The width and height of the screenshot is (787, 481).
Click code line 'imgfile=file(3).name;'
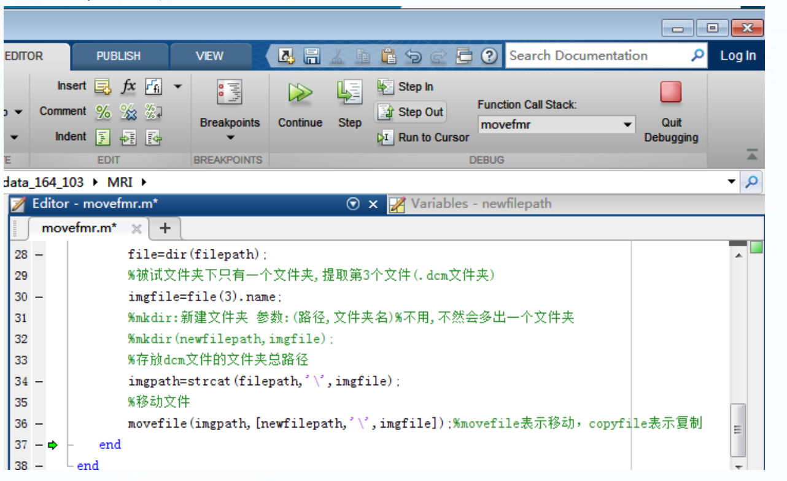(205, 297)
